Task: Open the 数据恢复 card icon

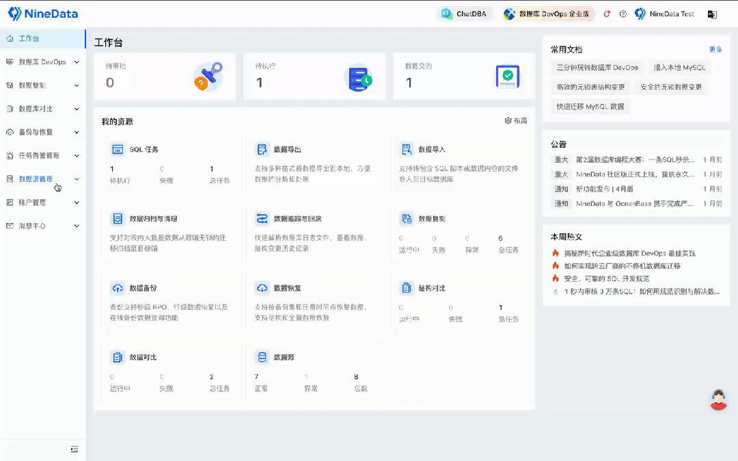Action: tap(262, 288)
